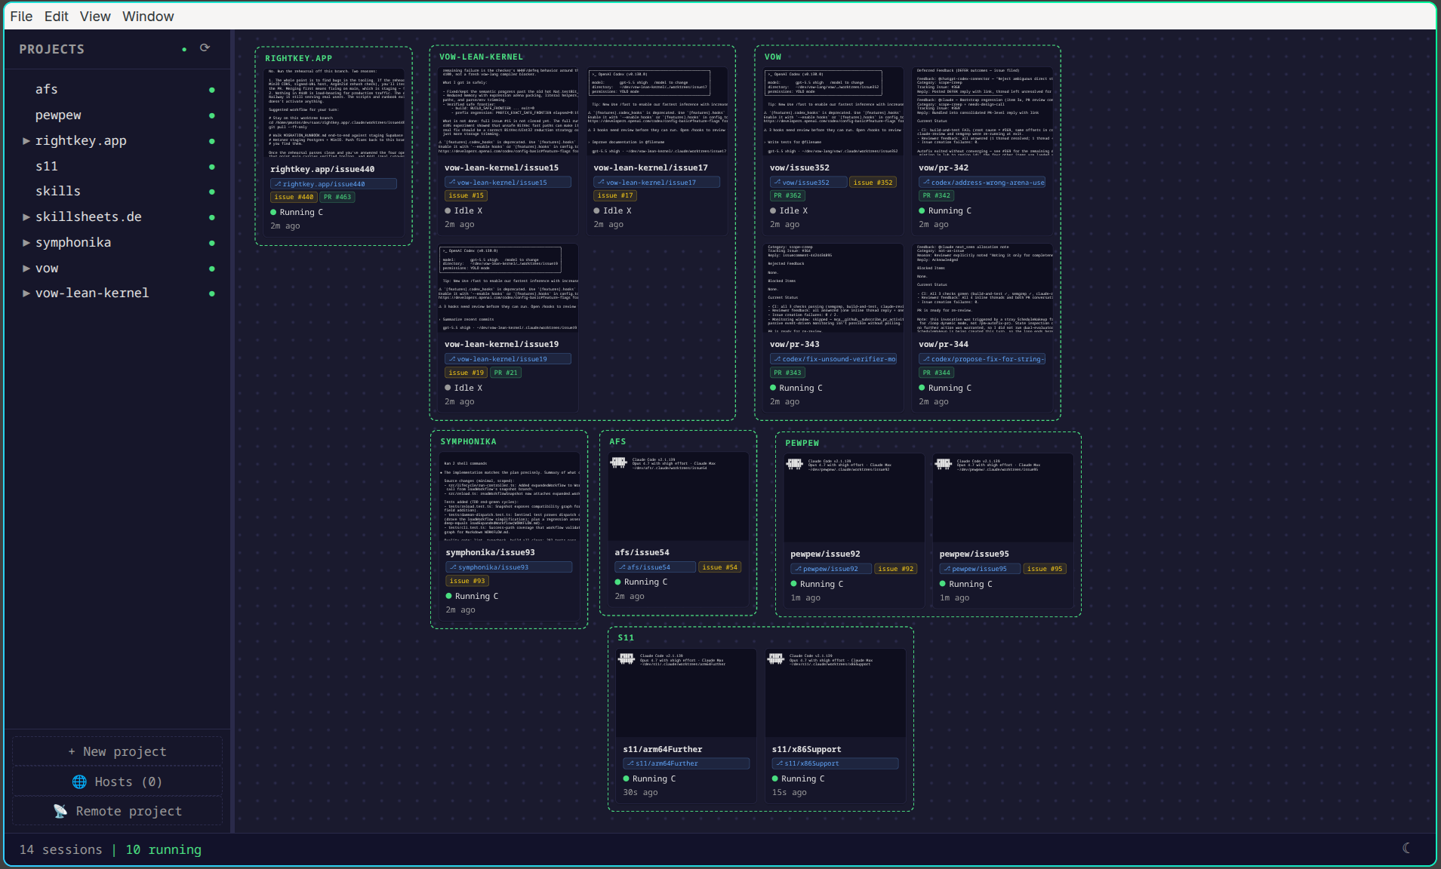The height and width of the screenshot is (869, 1441).
Task: Open vow-lean-kernel/issue15 terminal thumbnail
Action: 510,111
